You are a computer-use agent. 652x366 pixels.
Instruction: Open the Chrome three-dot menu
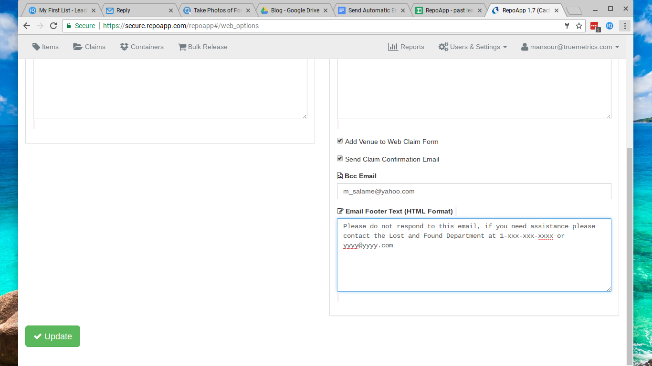tap(625, 26)
